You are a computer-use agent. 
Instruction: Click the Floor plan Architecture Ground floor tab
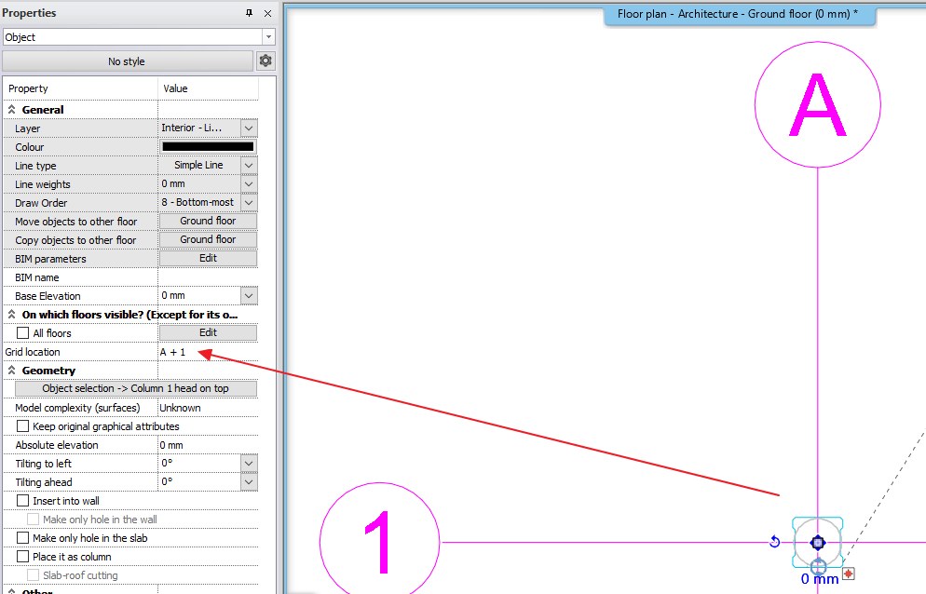739,15
